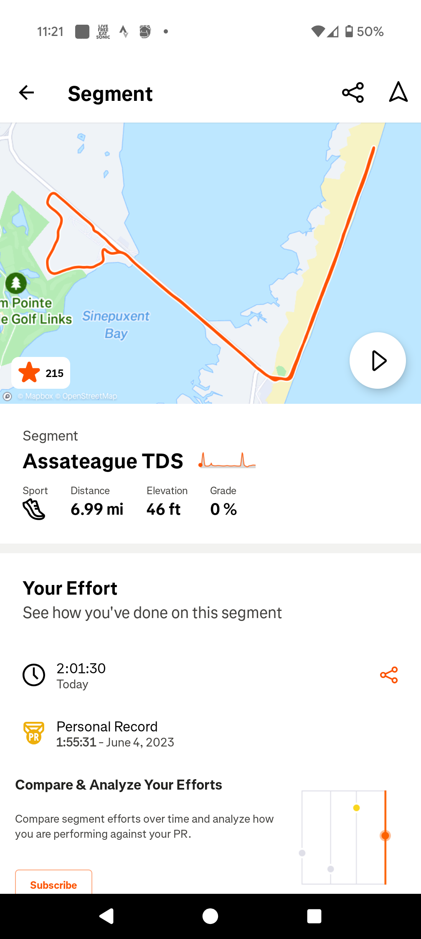Image resolution: width=421 pixels, height=939 pixels.
Task: Open the Mapbox info icon
Action: tap(8, 396)
